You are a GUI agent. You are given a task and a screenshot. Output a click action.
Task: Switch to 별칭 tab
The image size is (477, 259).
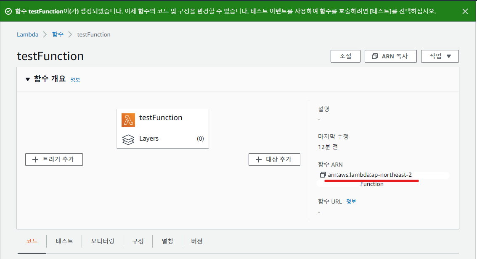click(x=167, y=241)
